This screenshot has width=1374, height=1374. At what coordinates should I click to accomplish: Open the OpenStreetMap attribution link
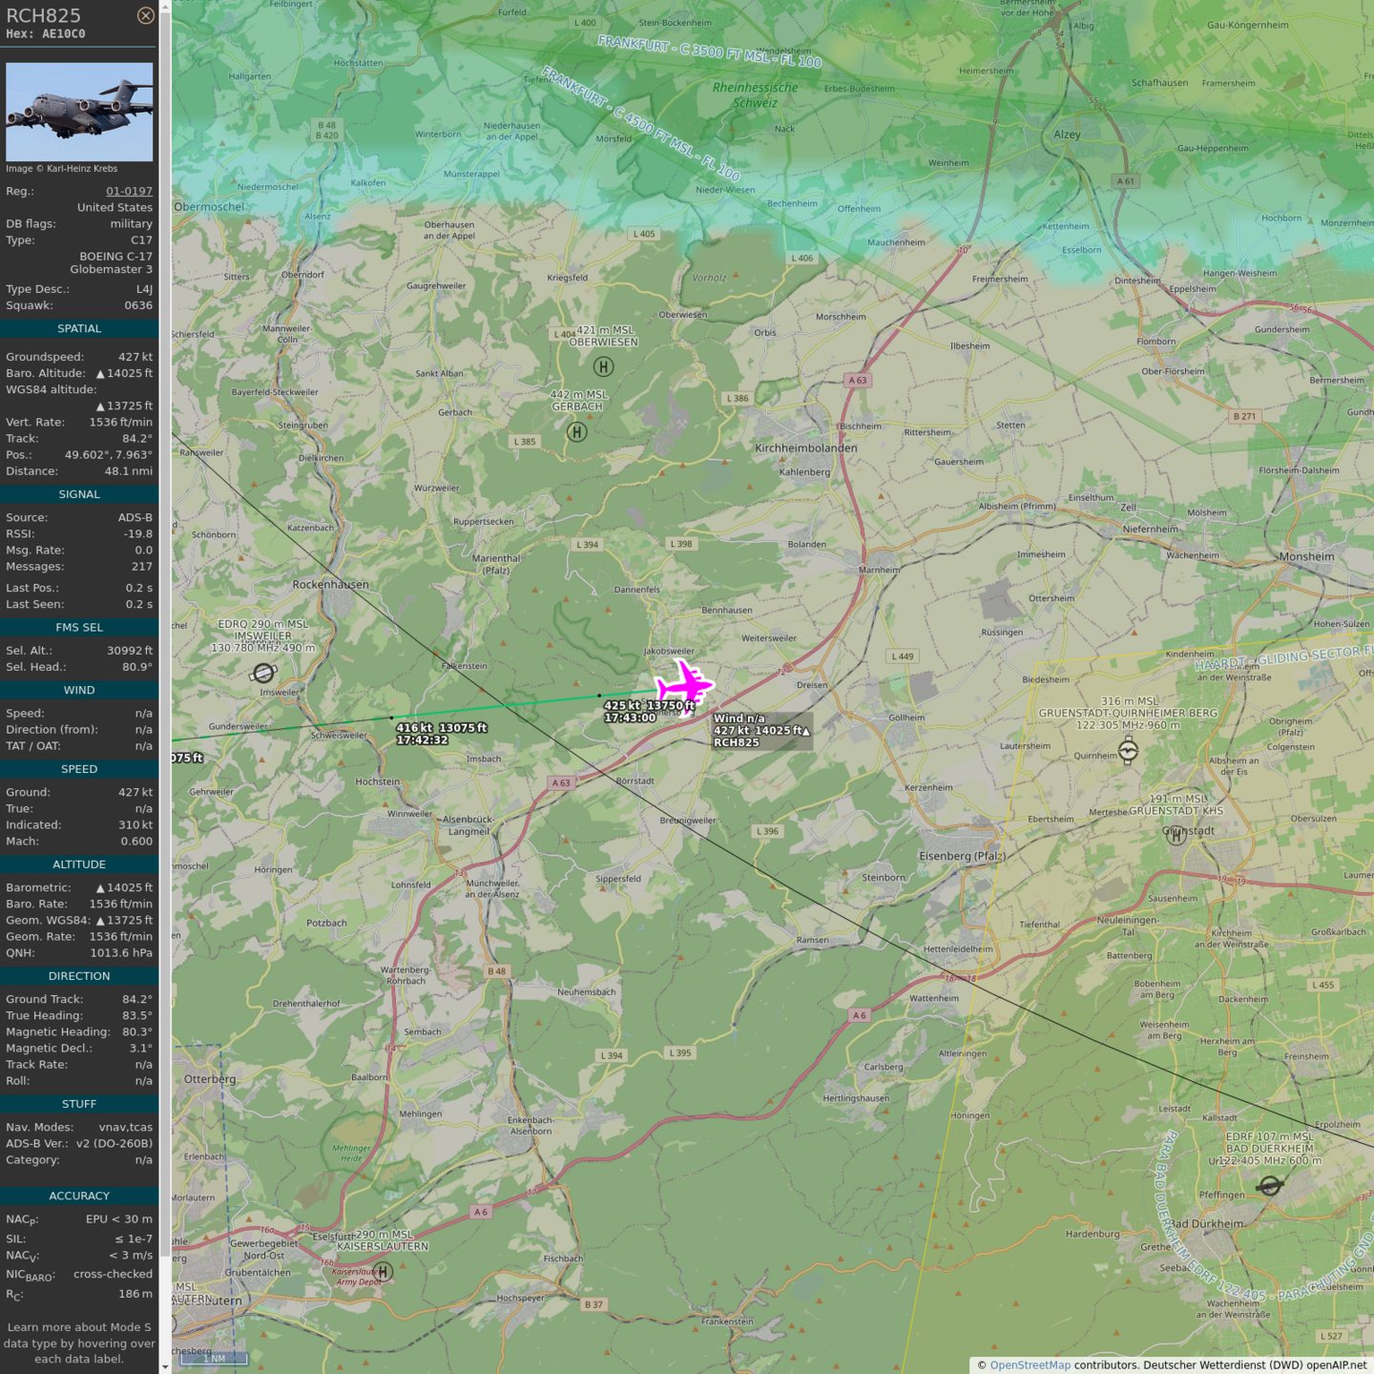click(x=1030, y=1364)
